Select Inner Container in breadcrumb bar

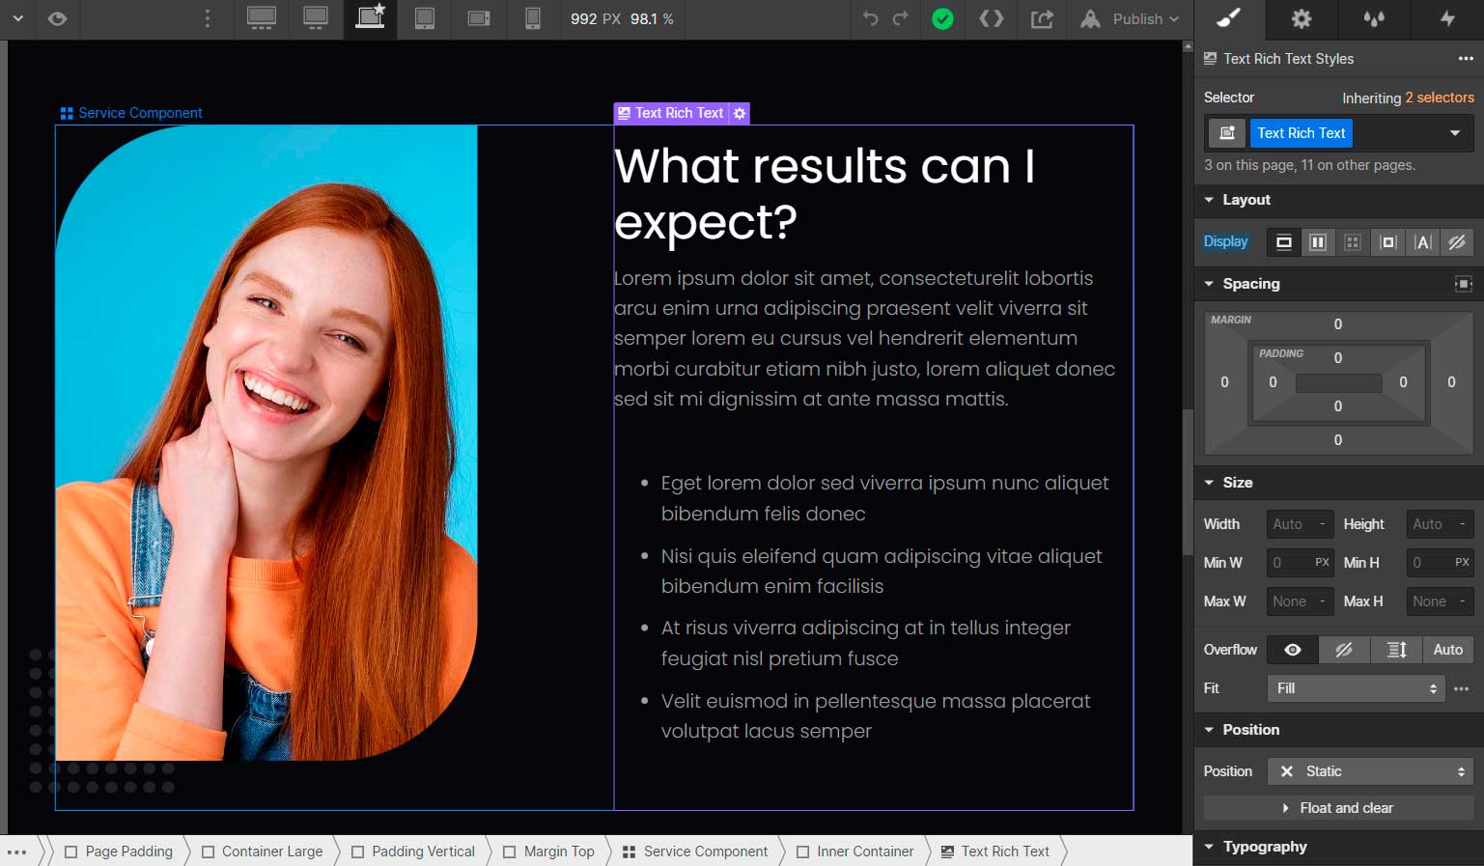pos(854,852)
